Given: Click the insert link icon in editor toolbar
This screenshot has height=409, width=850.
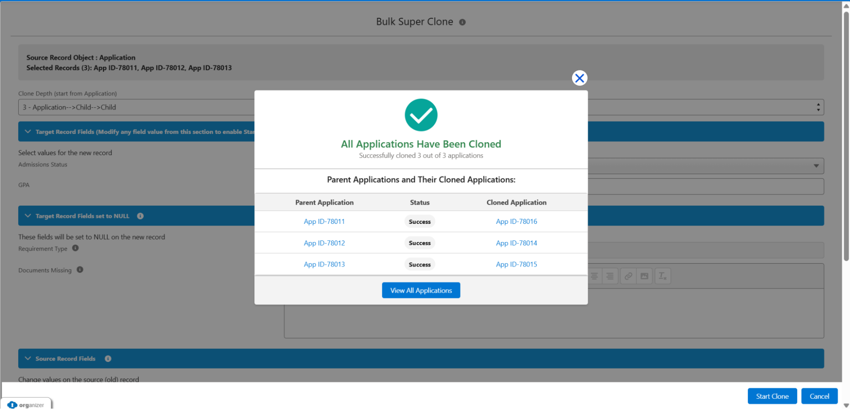Looking at the screenshot, I should tap(628, 276).
